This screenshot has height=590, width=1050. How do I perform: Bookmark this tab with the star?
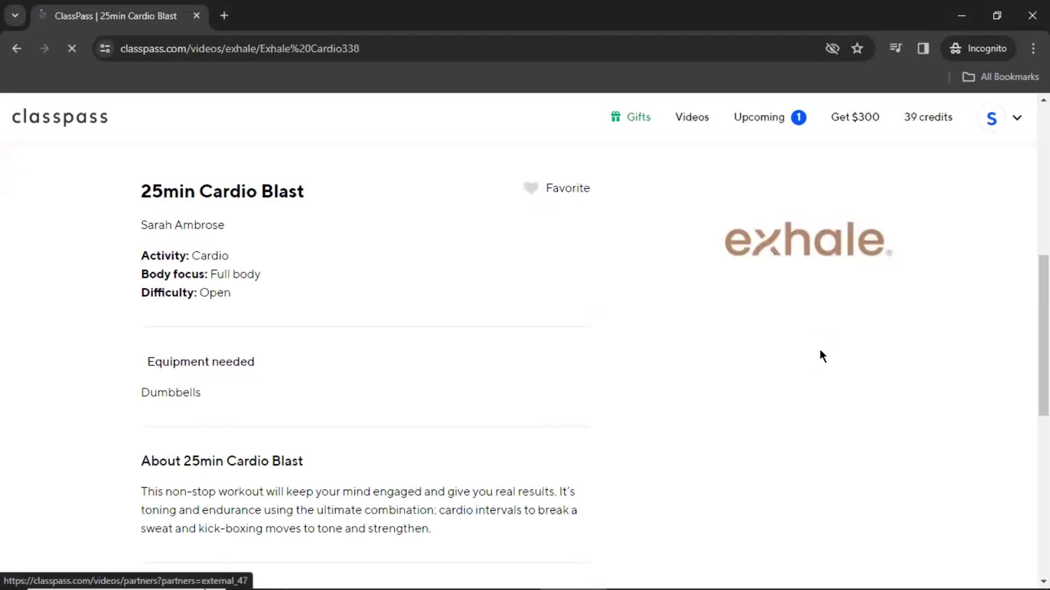point(857,49)
